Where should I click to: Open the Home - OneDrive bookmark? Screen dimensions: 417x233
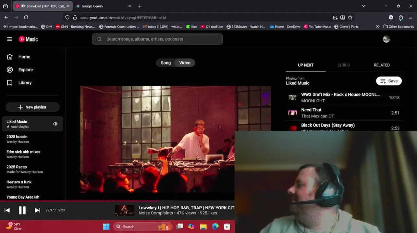pos(285,27)
